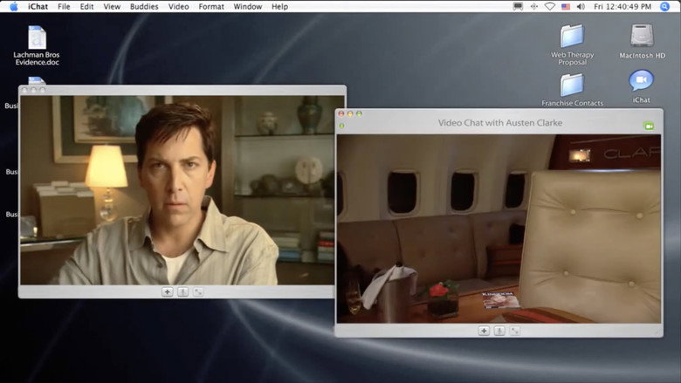Screen dimensions: 681x383
Task: Open the Format menu
Action: [211, 6]
